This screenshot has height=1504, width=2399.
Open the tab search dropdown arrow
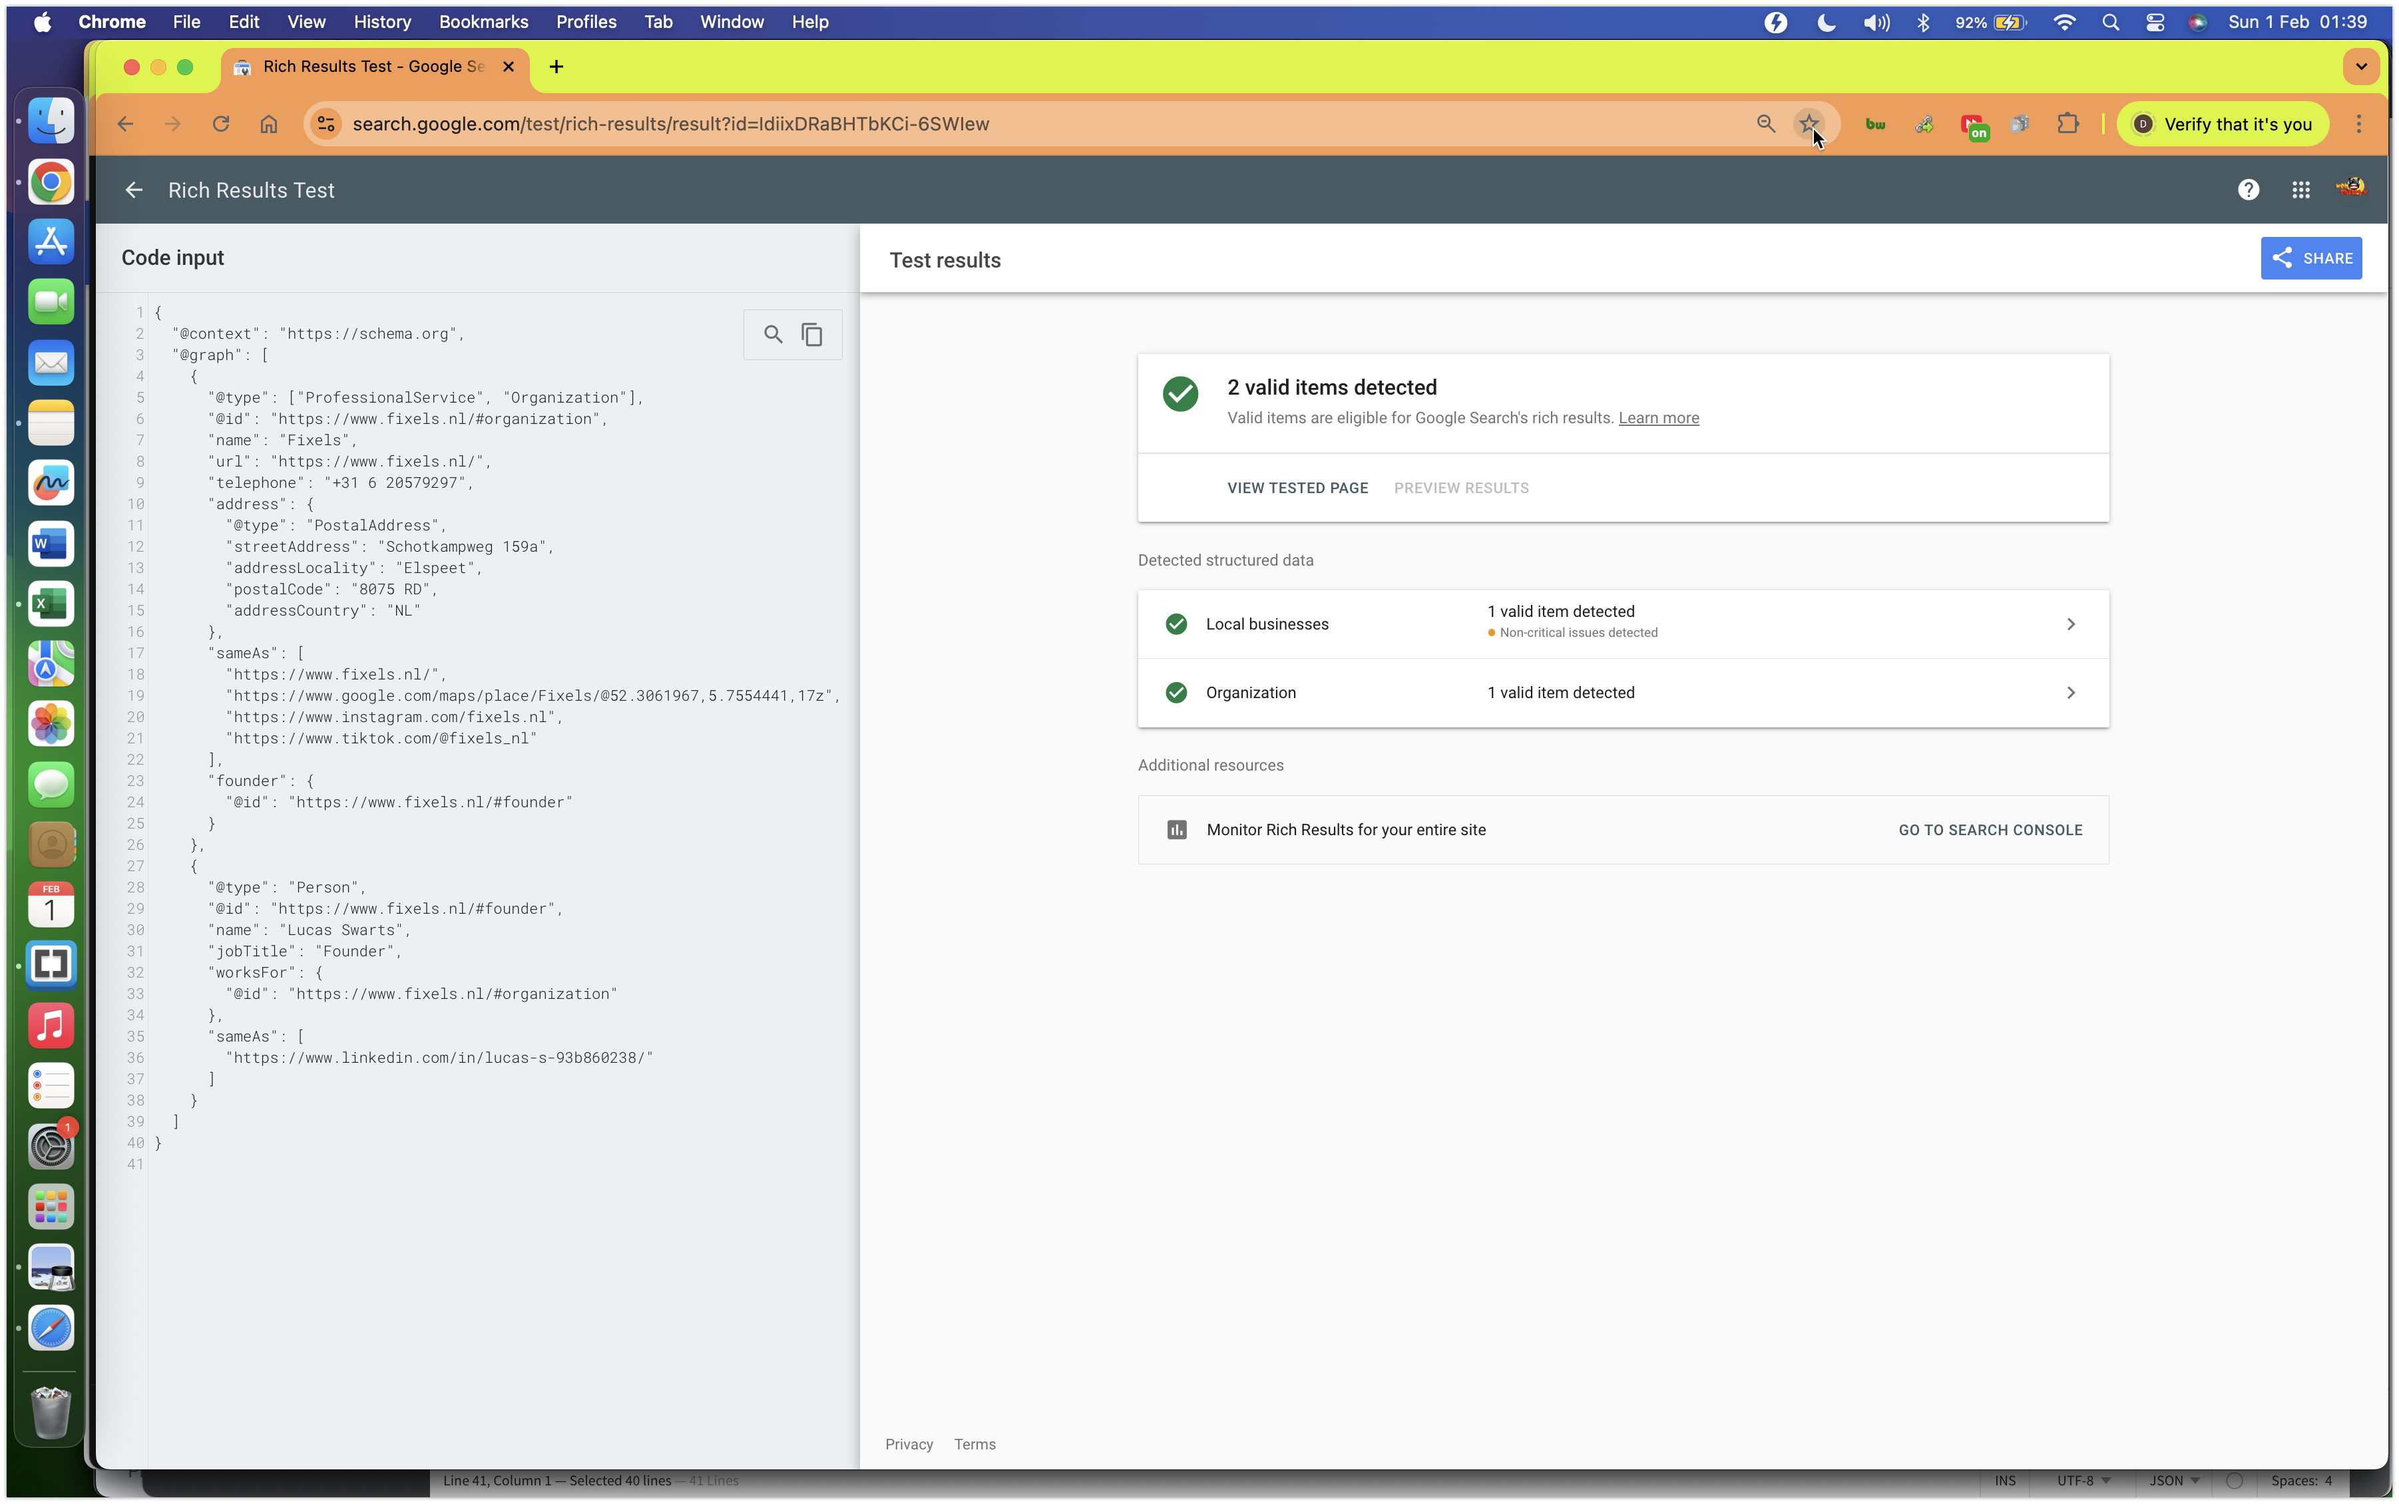pyautogui.click(x=2360, y=67)
